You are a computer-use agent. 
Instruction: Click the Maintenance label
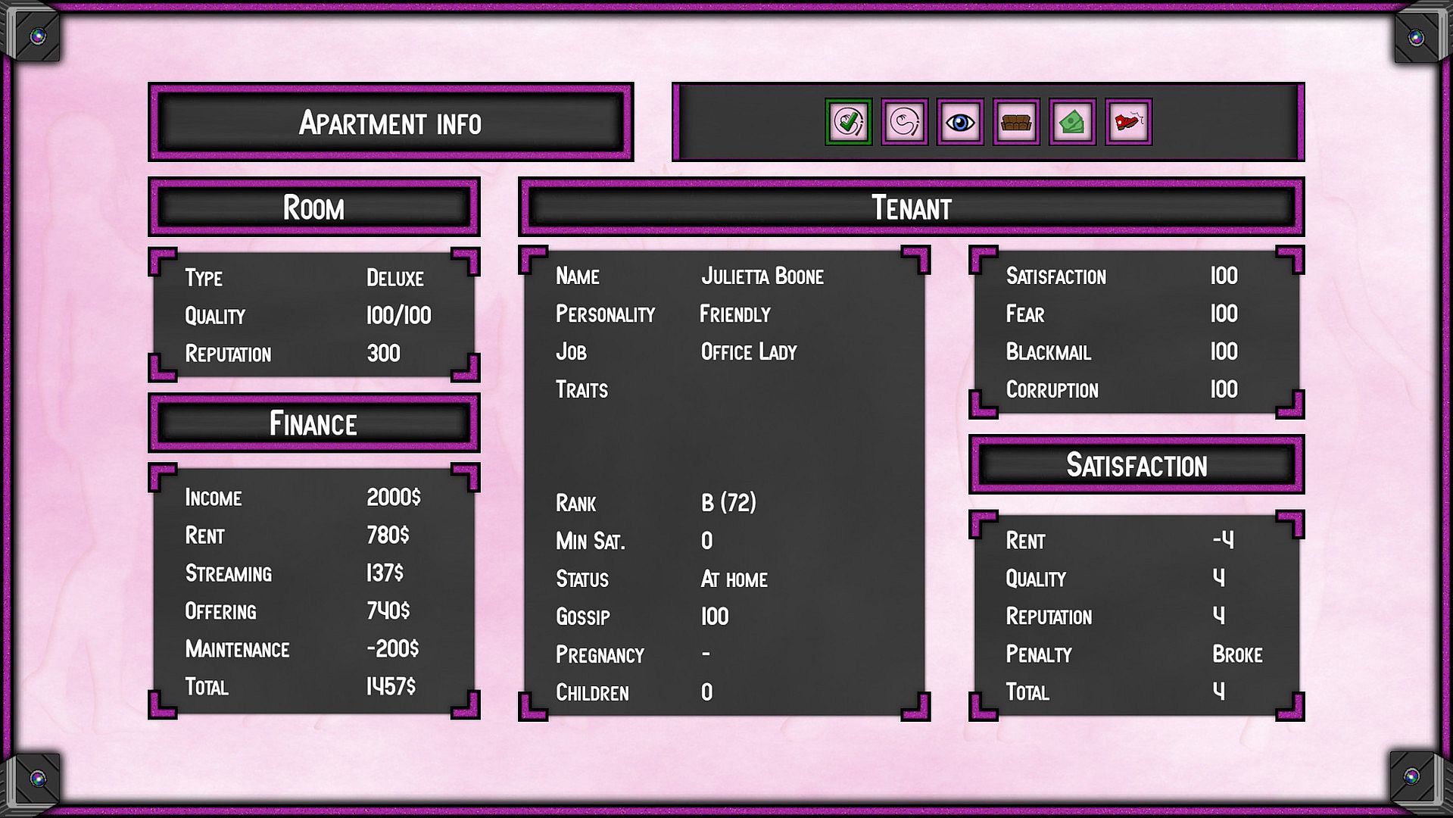pos(238,649)
